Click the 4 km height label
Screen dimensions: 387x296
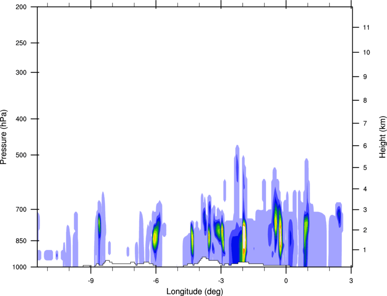365,189
